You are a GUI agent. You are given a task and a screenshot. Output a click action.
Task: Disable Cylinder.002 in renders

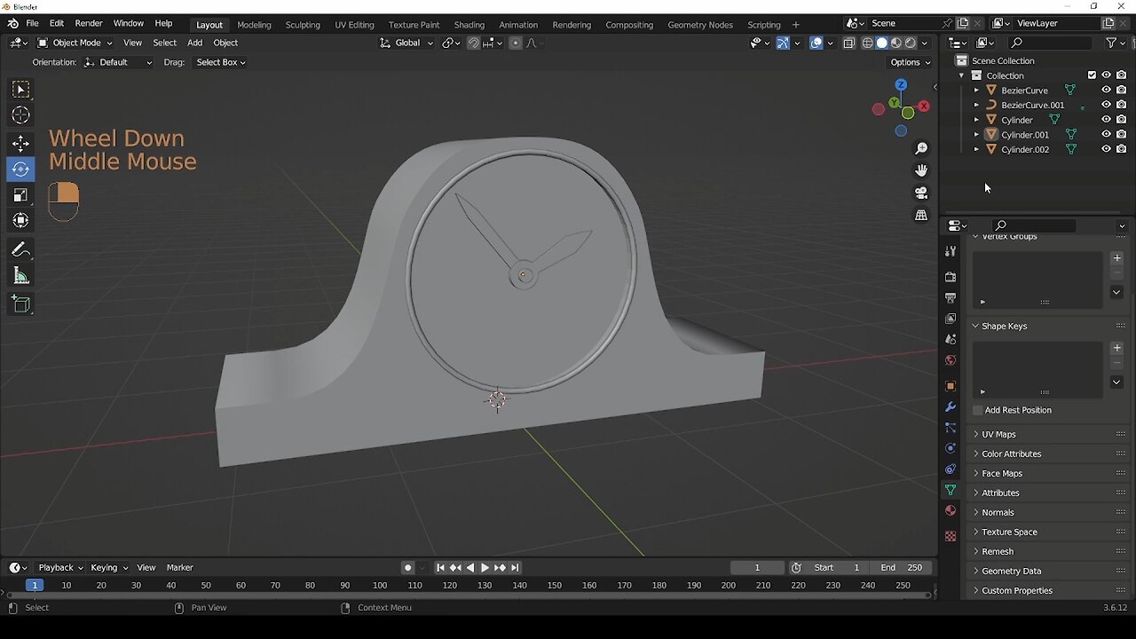(x=1122, y=149)
